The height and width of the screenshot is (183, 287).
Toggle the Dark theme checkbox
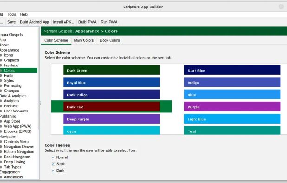click(x=53, y=170)
